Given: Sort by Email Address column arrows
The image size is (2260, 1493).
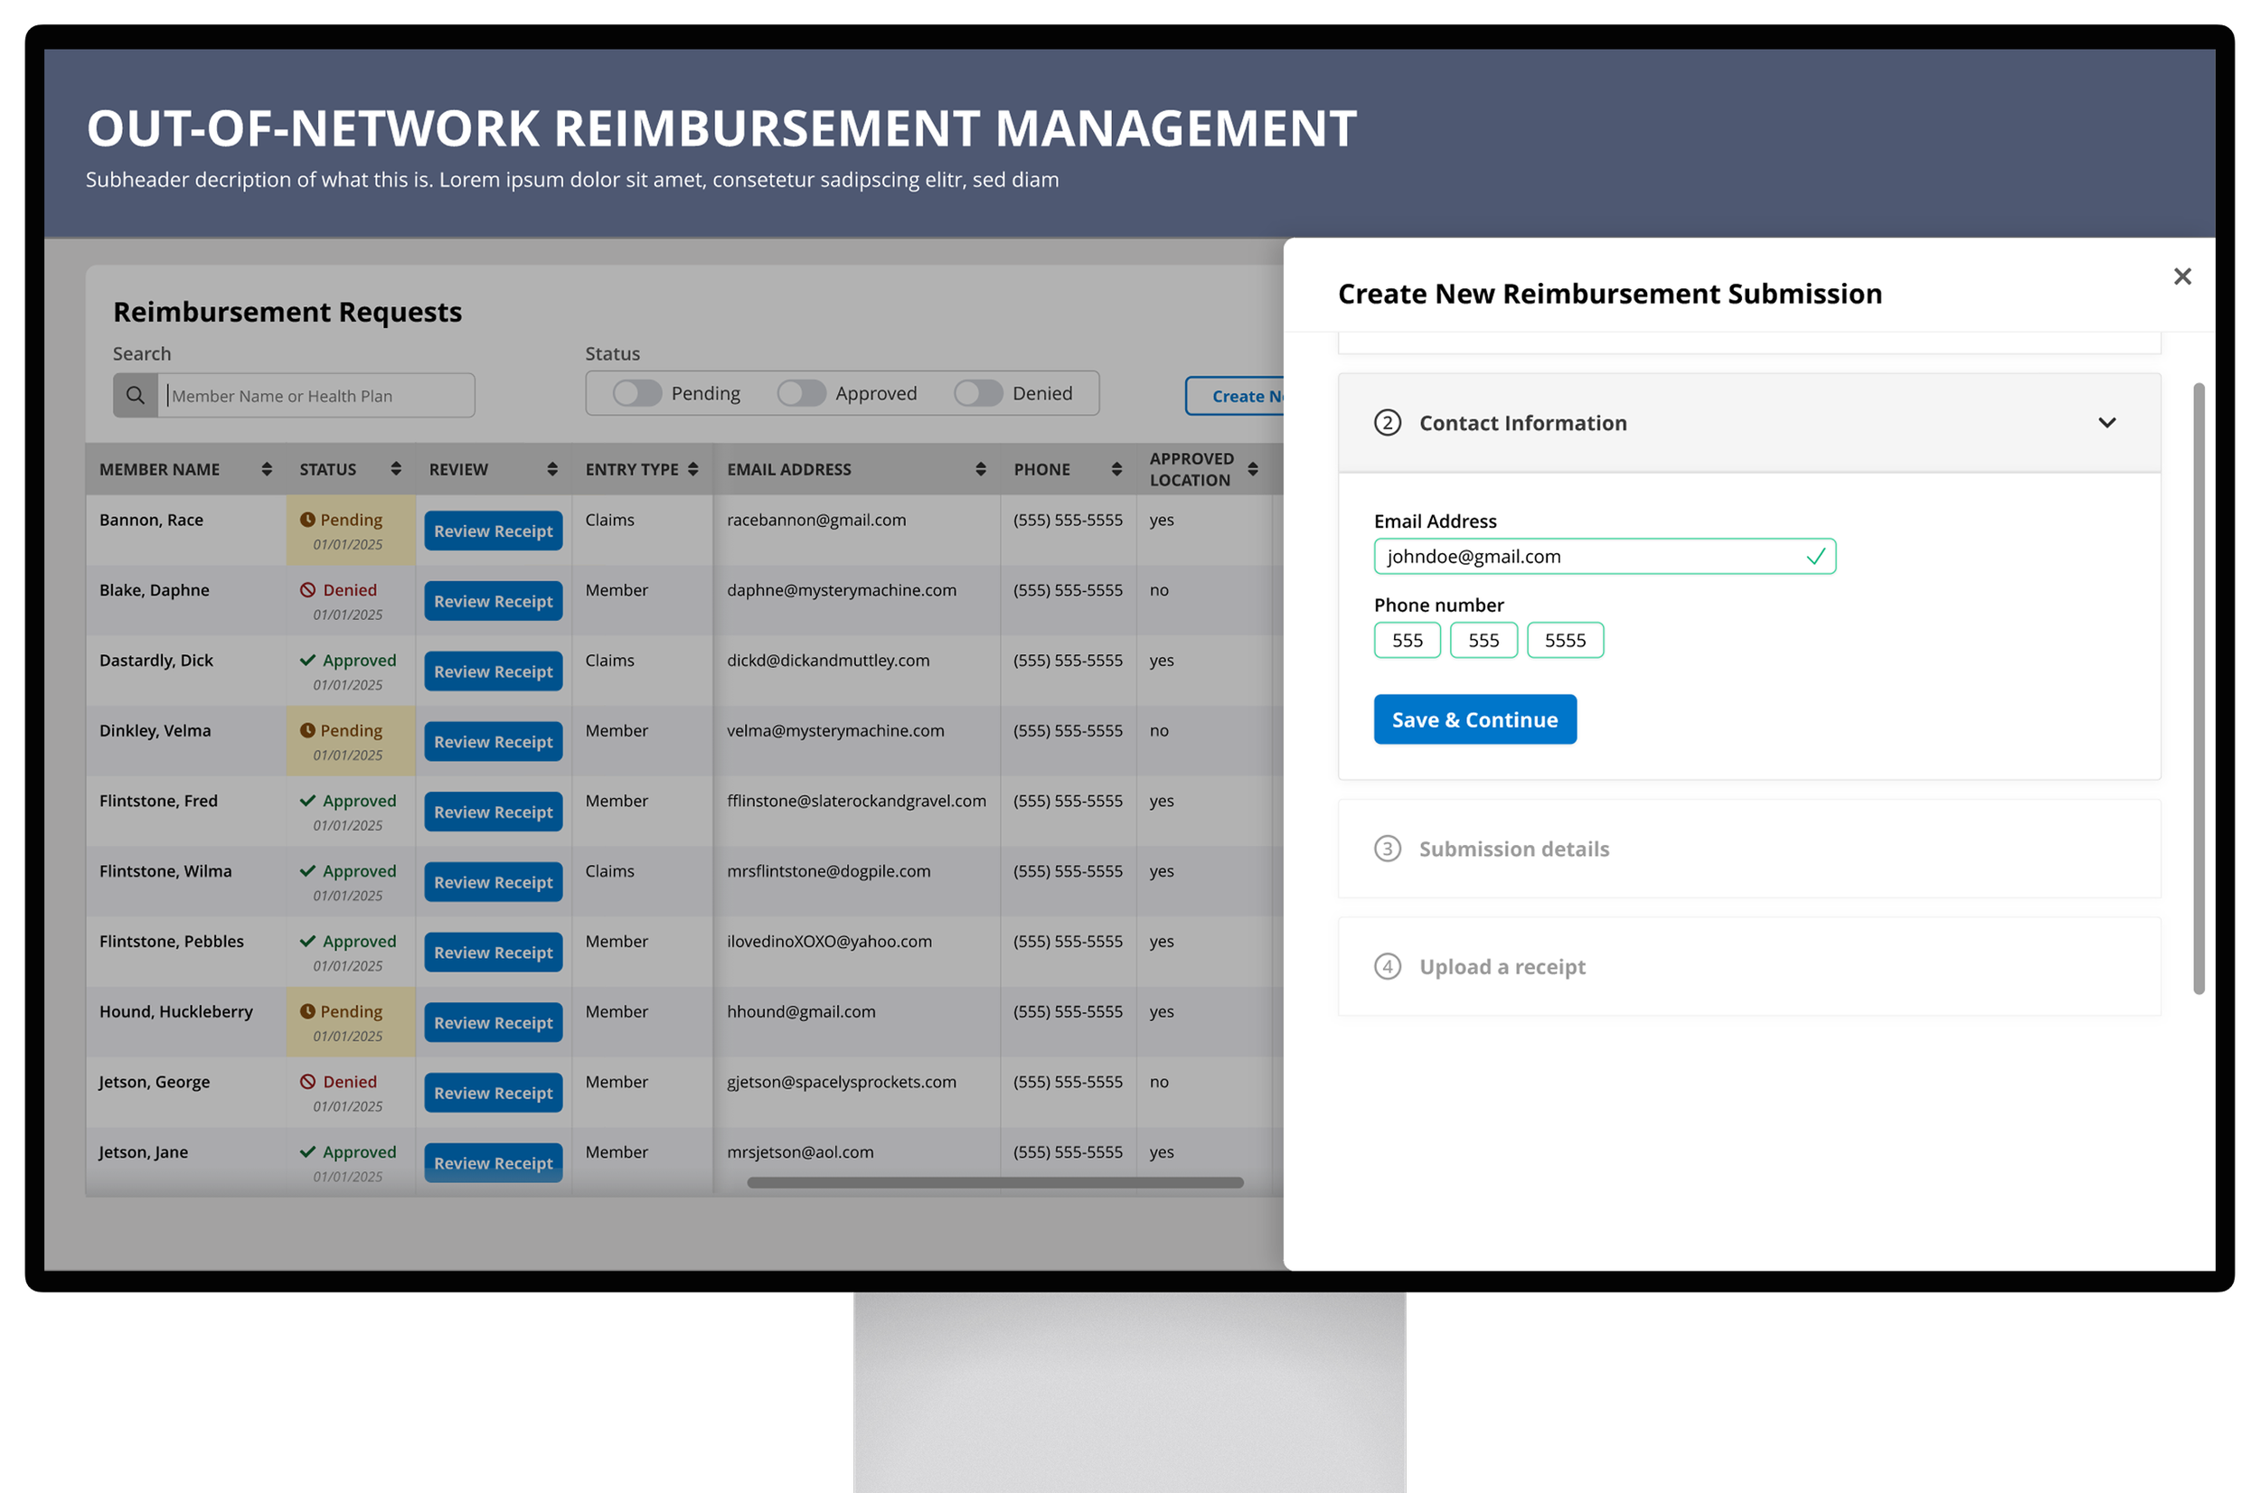Looking at the screenshot, I should click(x=981, y=469).
